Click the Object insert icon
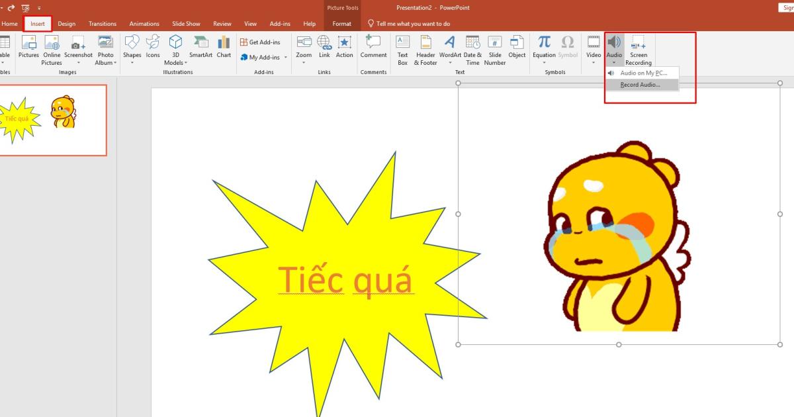Screen dimensions: 794x417 coord(517,42)
